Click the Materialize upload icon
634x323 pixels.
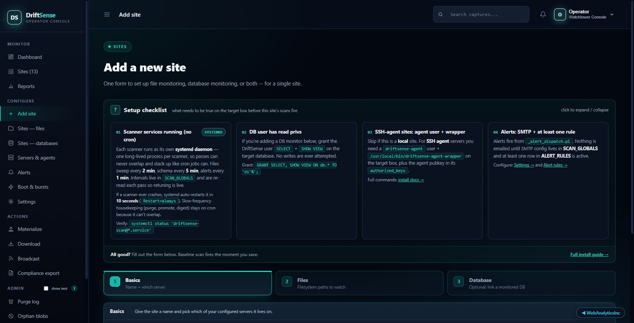point(11,229)
